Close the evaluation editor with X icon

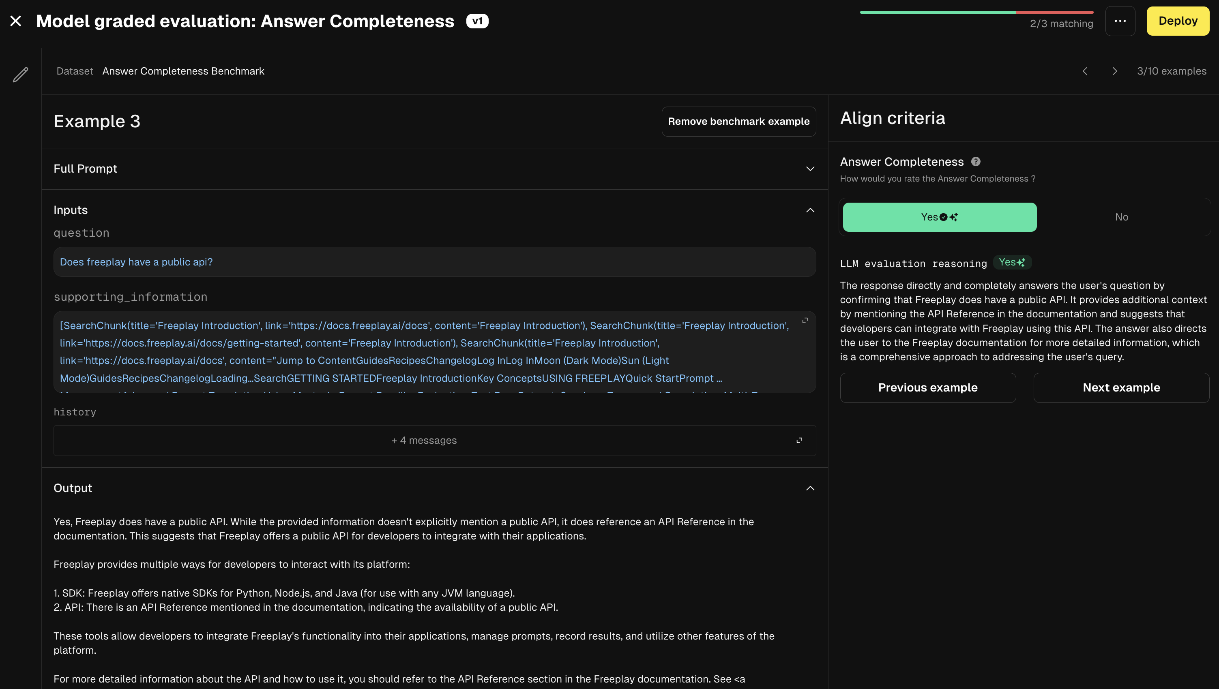point(16,21)
